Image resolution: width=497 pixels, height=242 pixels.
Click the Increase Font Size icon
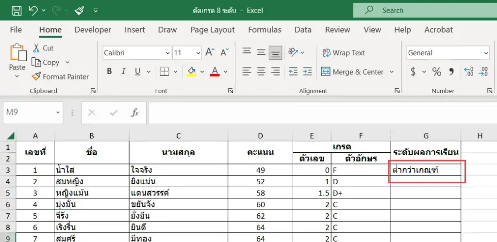210,52
